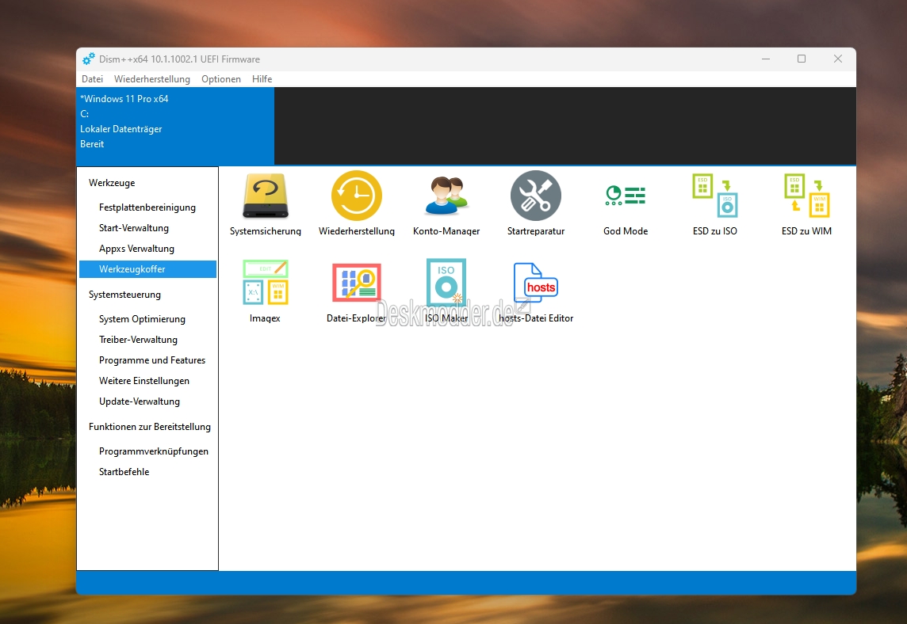Launch the ISO Maker icon
The image size is (907, 624).
446,283
